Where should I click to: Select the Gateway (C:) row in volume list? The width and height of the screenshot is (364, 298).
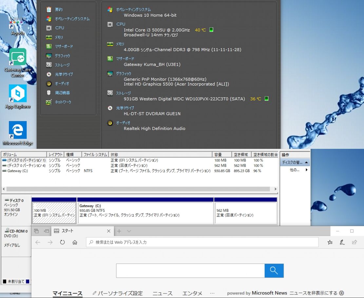139,171
